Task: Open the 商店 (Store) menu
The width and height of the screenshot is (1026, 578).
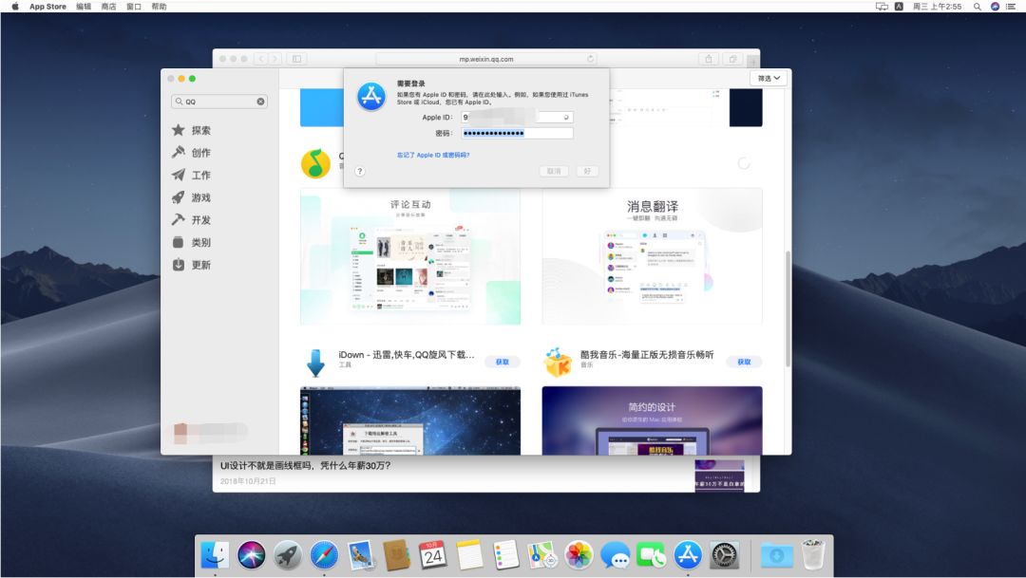Action: pyautogui.click(x=108, y=6)
